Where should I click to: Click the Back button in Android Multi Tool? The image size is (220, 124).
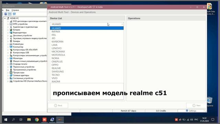[58, 105]
